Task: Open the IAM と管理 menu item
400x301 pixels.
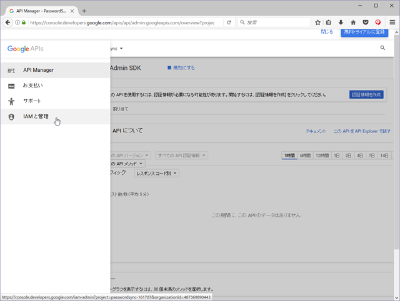Action: (56, 117)
